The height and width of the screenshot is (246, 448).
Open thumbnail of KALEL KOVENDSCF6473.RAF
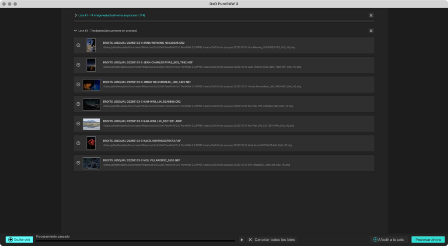(91, 143)
